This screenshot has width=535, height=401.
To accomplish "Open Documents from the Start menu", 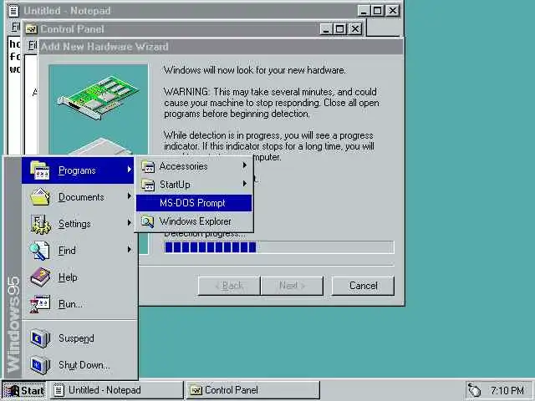I will tap(78, 197).
